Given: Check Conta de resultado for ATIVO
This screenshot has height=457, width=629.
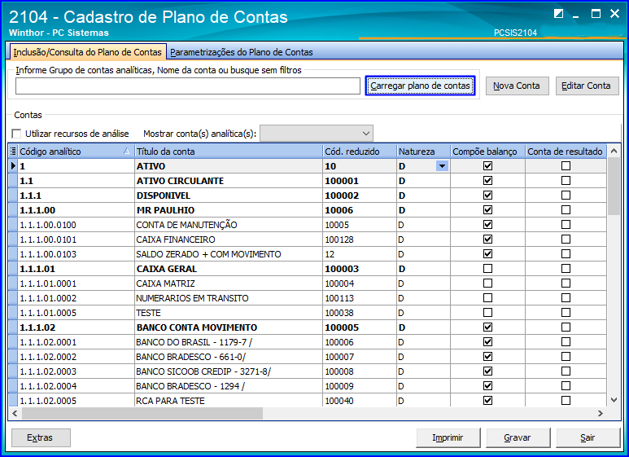Looking at the screenshot, I should point(566,166).
